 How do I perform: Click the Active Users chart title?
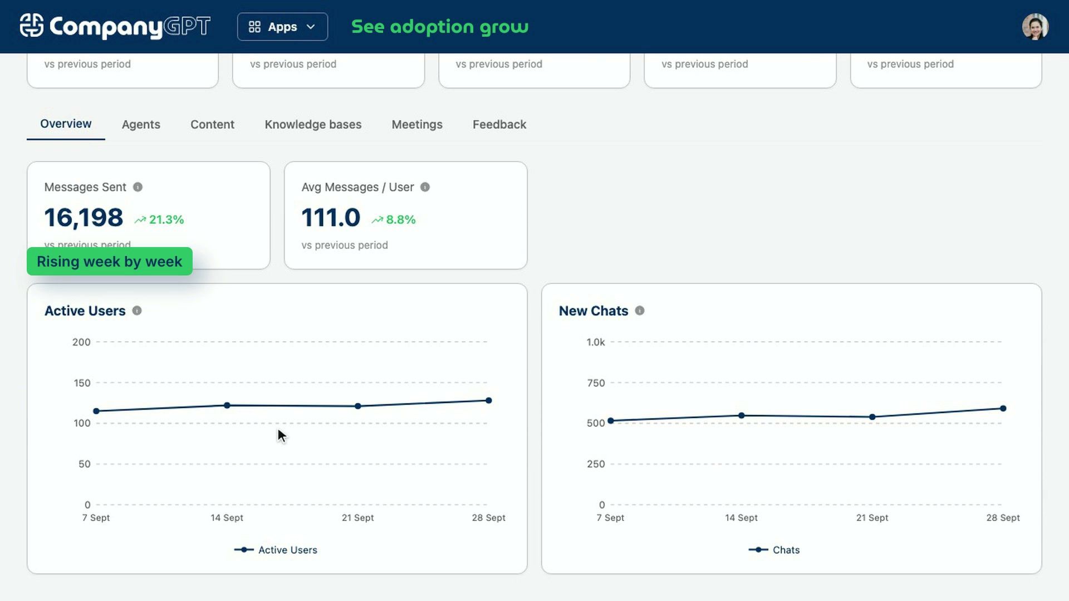[x=85, y=311]
